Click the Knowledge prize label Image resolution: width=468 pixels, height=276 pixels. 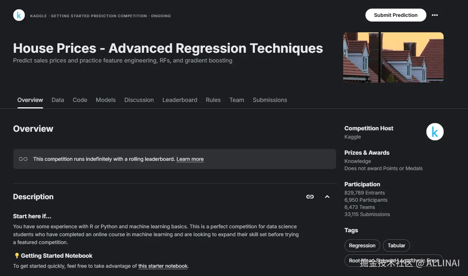point(358,161)
